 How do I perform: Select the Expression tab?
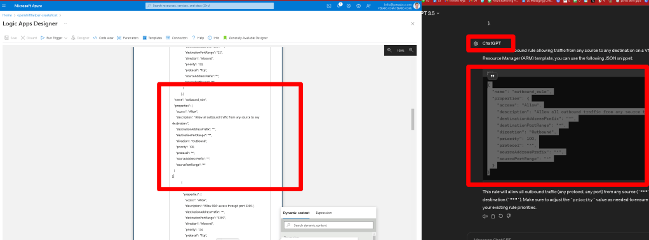click(323, 213)
